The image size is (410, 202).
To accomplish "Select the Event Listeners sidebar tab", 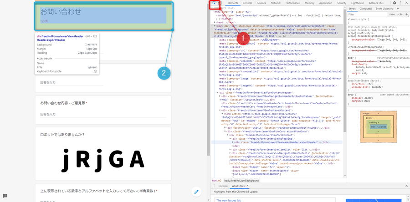I will tap(384, 9).
